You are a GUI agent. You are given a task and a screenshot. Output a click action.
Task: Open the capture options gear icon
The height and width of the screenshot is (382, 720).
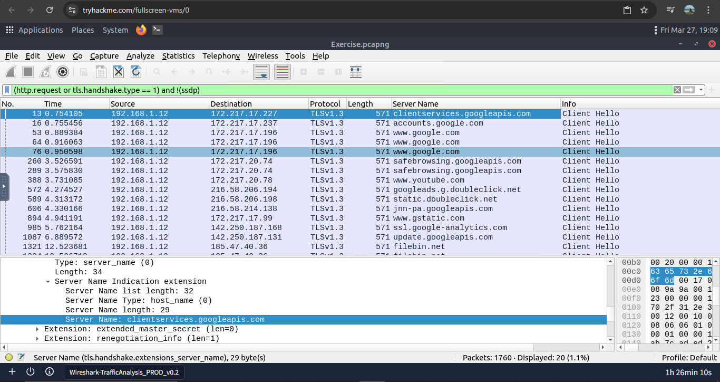(63, 72)
